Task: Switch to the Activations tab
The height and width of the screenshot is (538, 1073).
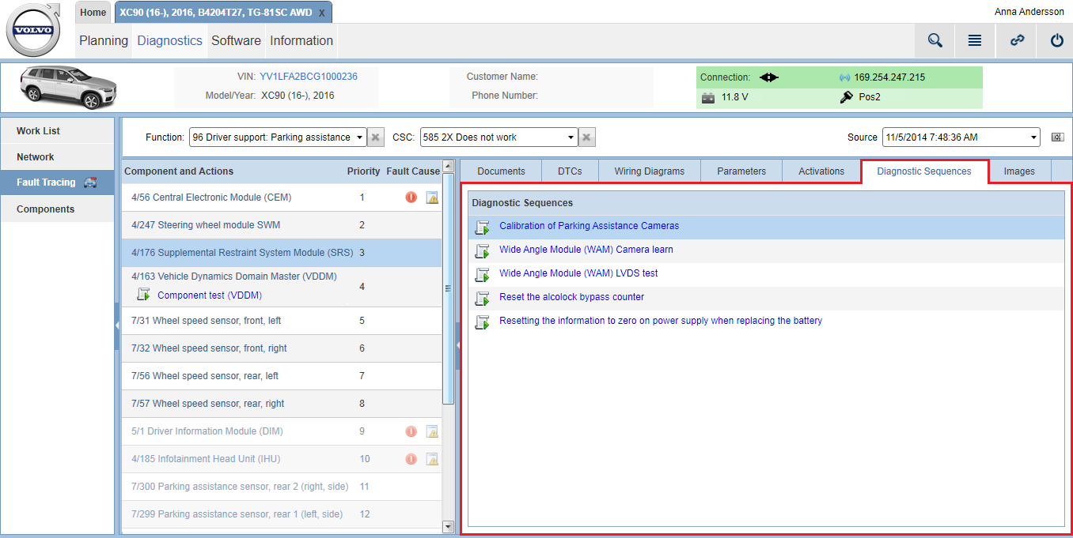Action: (821, 171)
